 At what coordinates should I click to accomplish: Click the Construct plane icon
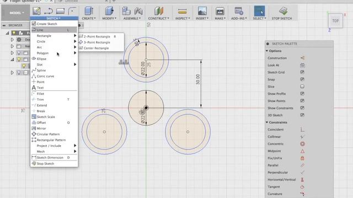[158, 11]
